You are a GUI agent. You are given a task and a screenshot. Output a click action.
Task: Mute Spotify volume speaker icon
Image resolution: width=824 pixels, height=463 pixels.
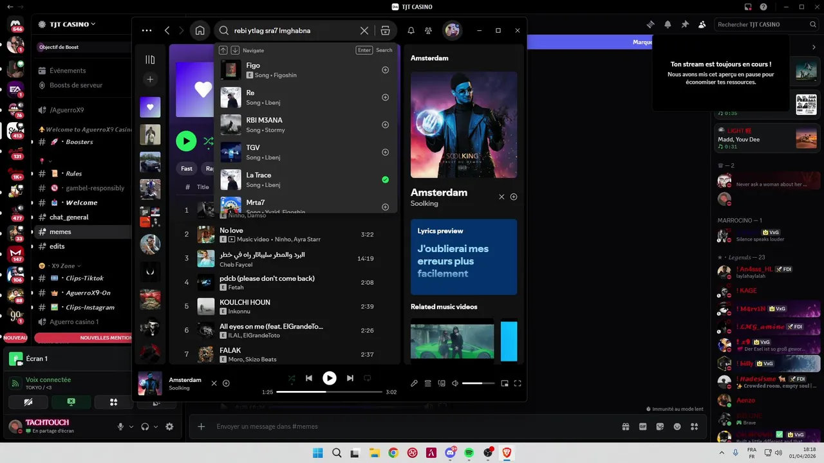455,383
